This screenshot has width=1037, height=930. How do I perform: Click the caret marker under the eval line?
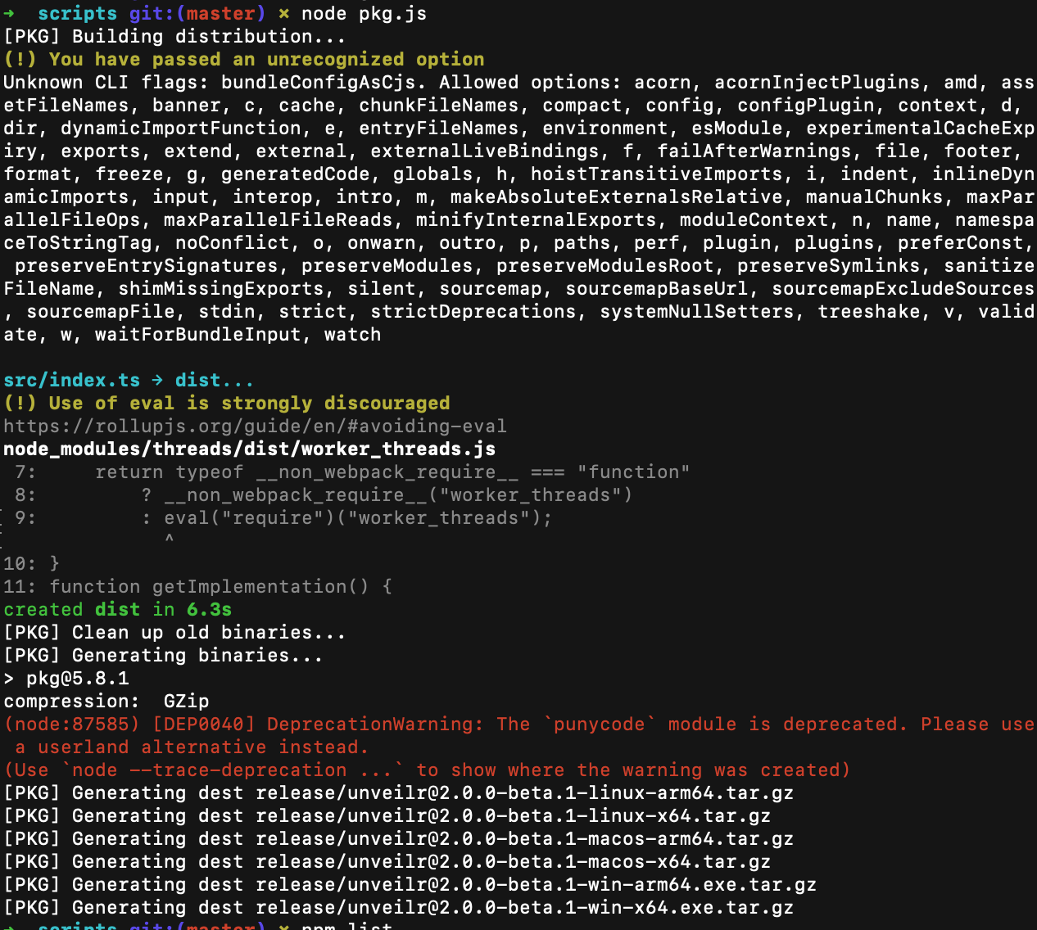169,539
